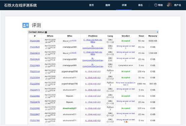Click the arrow icon at Contest status bar's right end
The image size is (186, 126).
[x=157, y=32]
